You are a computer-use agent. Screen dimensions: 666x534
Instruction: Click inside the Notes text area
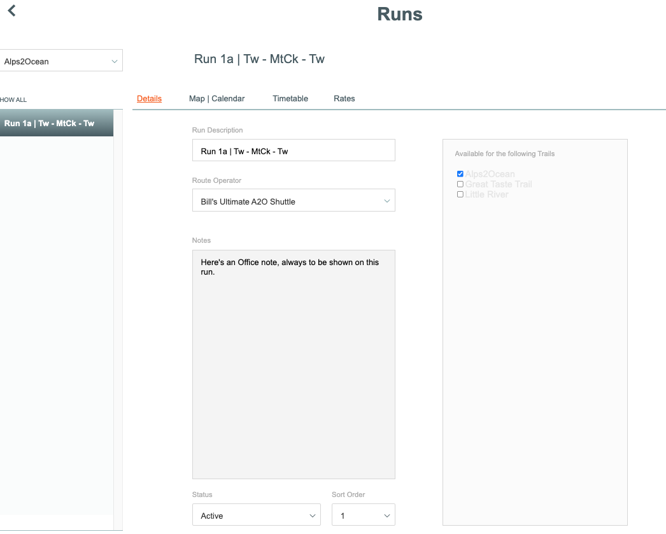(294, 364)
